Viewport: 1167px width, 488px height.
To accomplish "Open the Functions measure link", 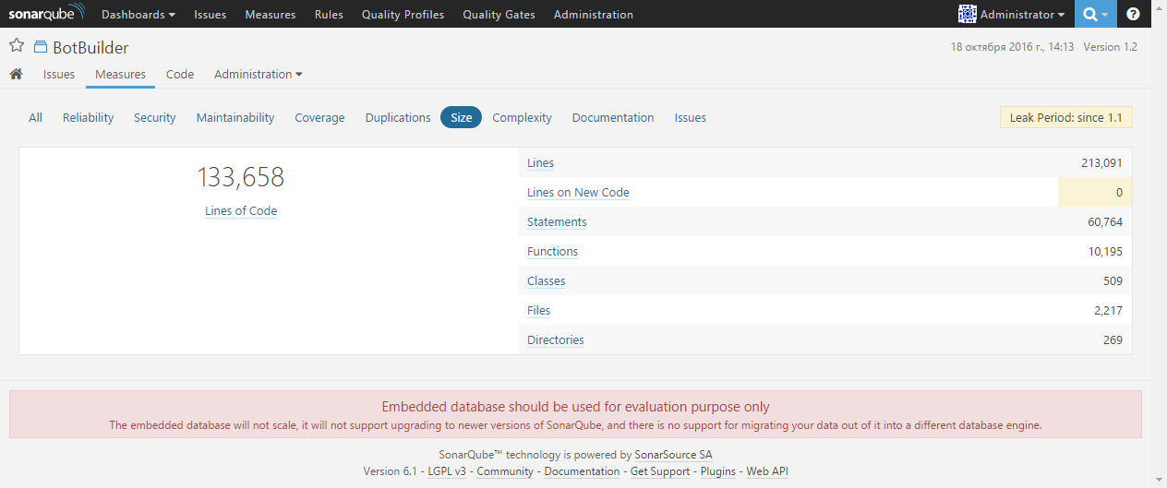I will tap(553, 252).
